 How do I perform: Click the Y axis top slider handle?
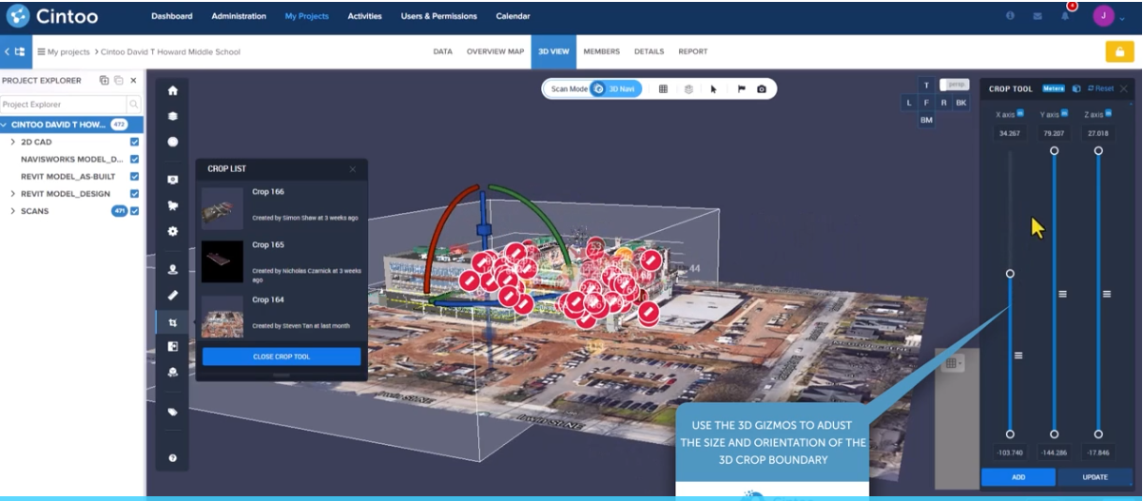point(1054,151)
